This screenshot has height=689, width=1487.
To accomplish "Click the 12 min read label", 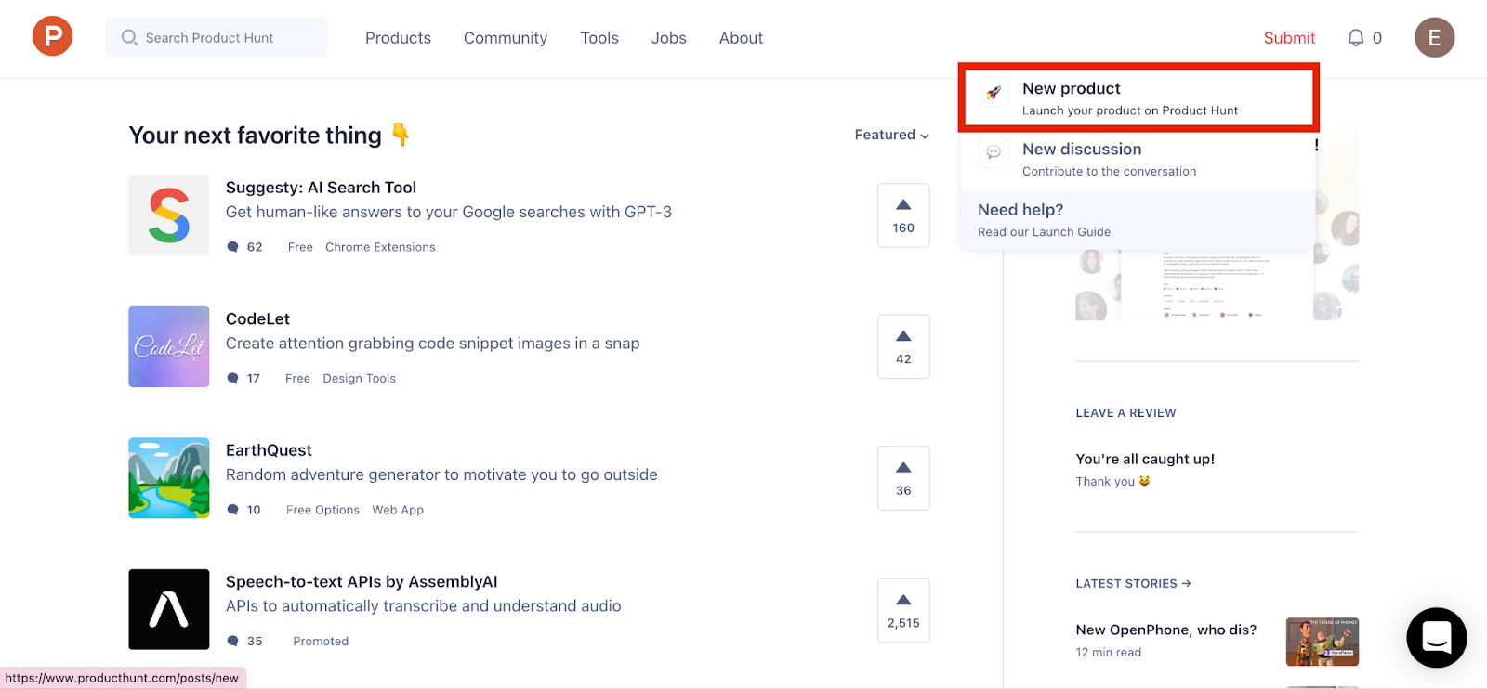I will 1109,653.
